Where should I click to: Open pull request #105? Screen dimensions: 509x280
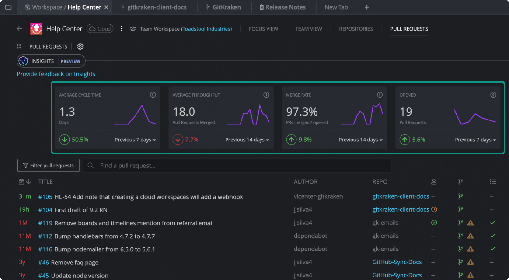pyautogui.click(x=141, y=197)
